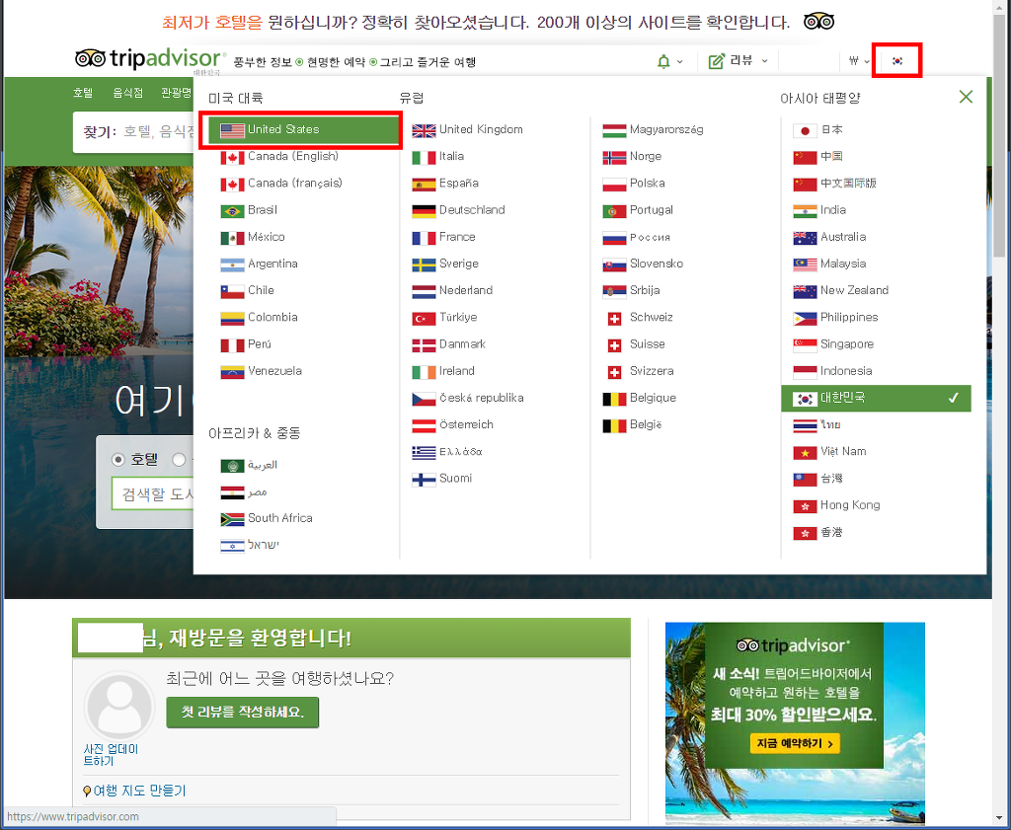Pick Schweiz flag icon

[x=614, y=319]
